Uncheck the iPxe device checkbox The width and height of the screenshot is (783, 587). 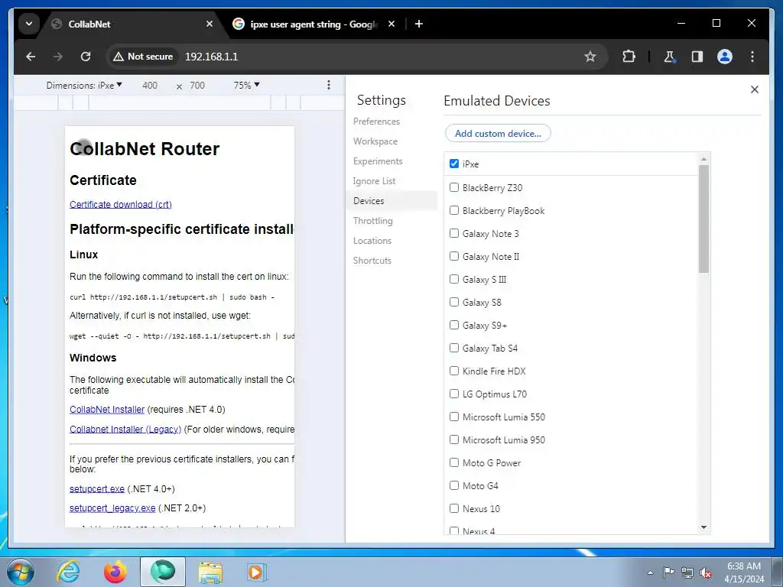[454, 164]
